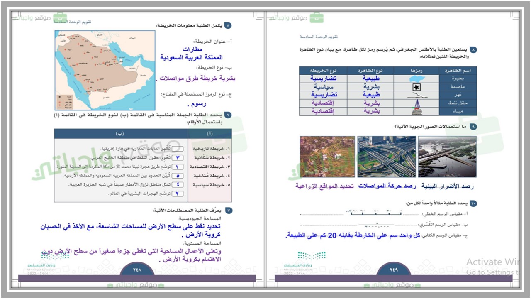Screen dimensions: 531x299
Task: Click the answer box containing number 2
Action: tap(178, 194)
